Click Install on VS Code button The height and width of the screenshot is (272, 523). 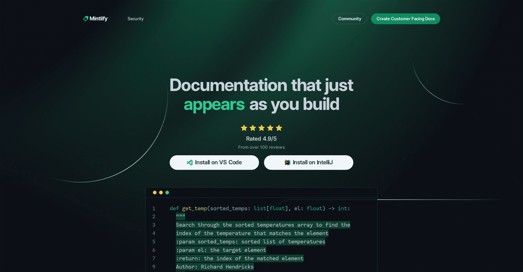point(214,162)
